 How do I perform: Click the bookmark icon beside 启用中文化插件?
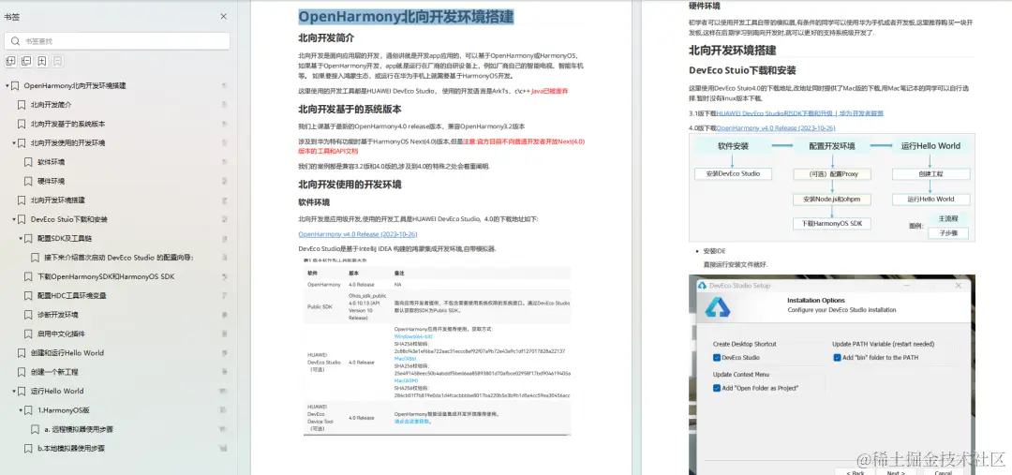click(x=28, y=334)
